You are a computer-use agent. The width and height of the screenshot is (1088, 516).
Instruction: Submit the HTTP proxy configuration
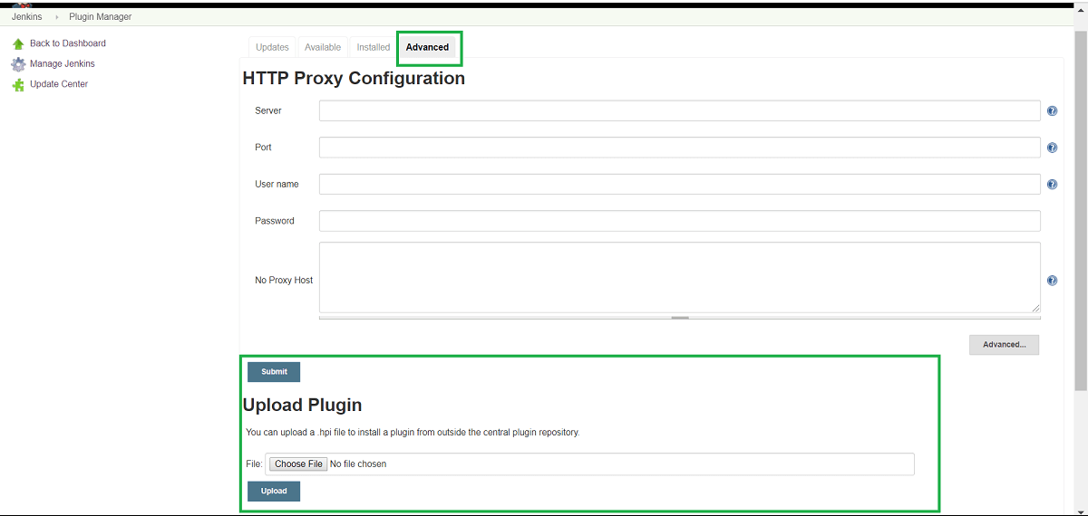coord(274,372)
